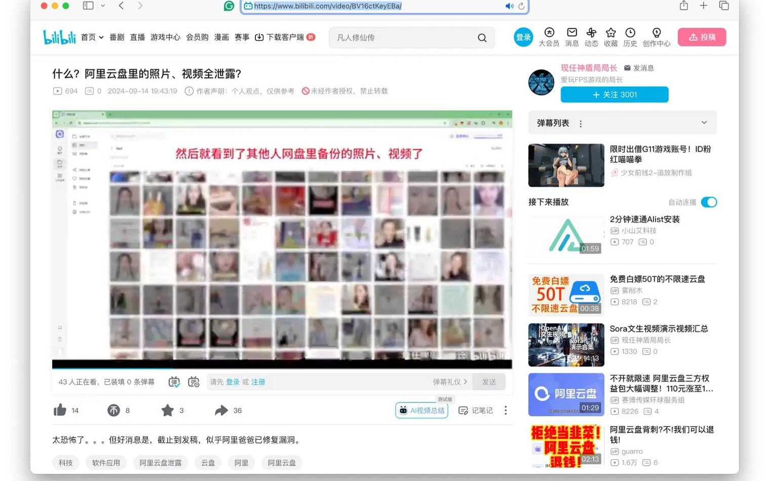Open 弹幕列表 options dots
The width and height of the screenshot is (769, 481).
point(581,124)
